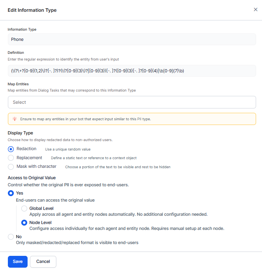The width and height of the screenshot is (262, 270).
Task: Click the lightbulb tip icon
Action: [15, 119]
